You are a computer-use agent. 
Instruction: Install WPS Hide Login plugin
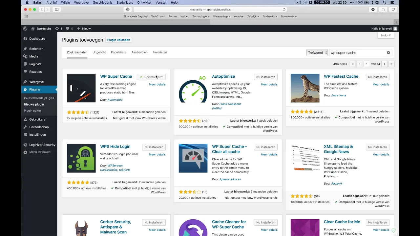(x=154, y=147)
